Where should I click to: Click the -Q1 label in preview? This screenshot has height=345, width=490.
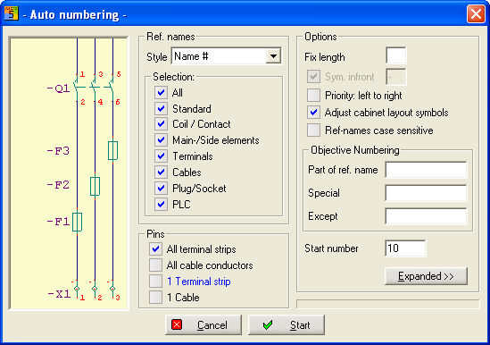(x=58, y=88)
